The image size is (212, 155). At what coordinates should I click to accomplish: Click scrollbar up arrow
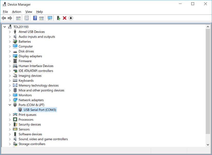pyautogui.click(x=208, y=27)
